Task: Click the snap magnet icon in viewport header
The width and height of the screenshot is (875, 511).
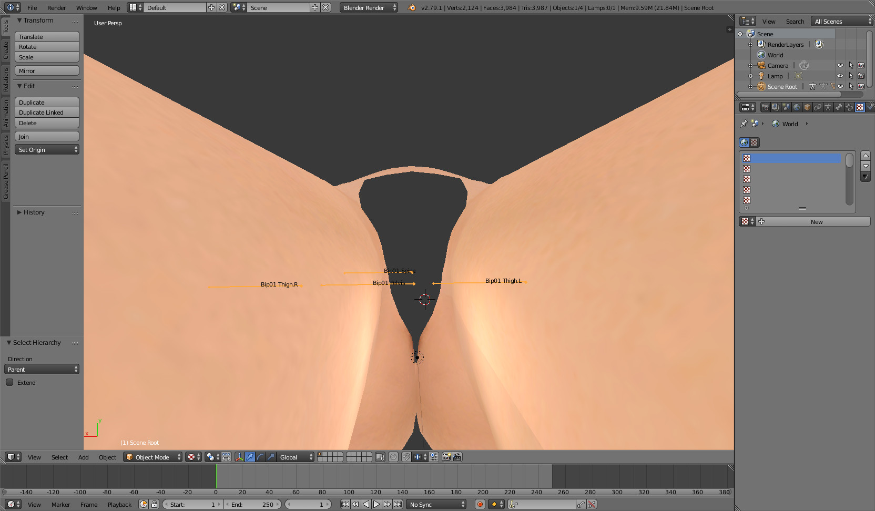Action: tap(406, 457)
